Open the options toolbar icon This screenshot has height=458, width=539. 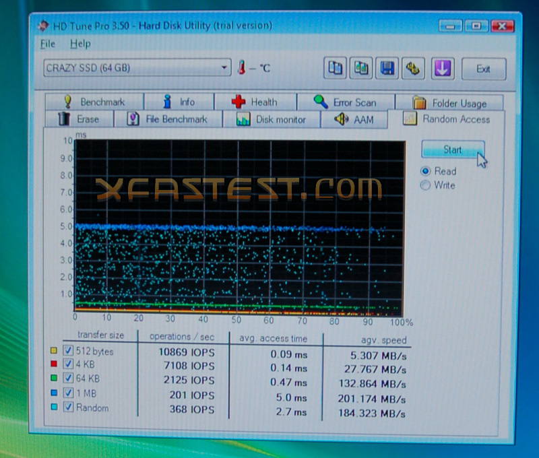click(413, 69)
